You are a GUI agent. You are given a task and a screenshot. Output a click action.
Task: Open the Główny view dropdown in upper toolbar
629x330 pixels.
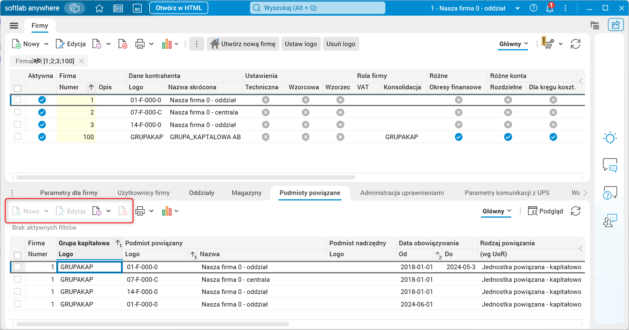513,44
